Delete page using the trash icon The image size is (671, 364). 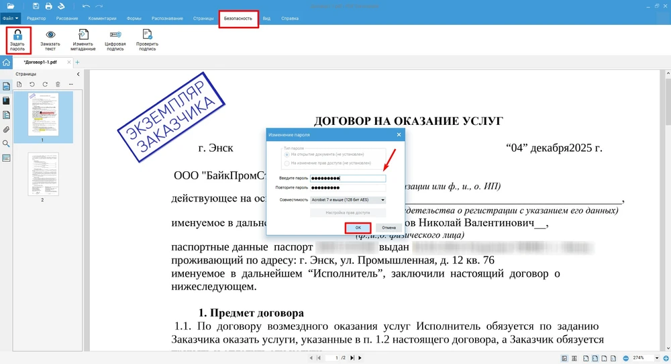58,84
